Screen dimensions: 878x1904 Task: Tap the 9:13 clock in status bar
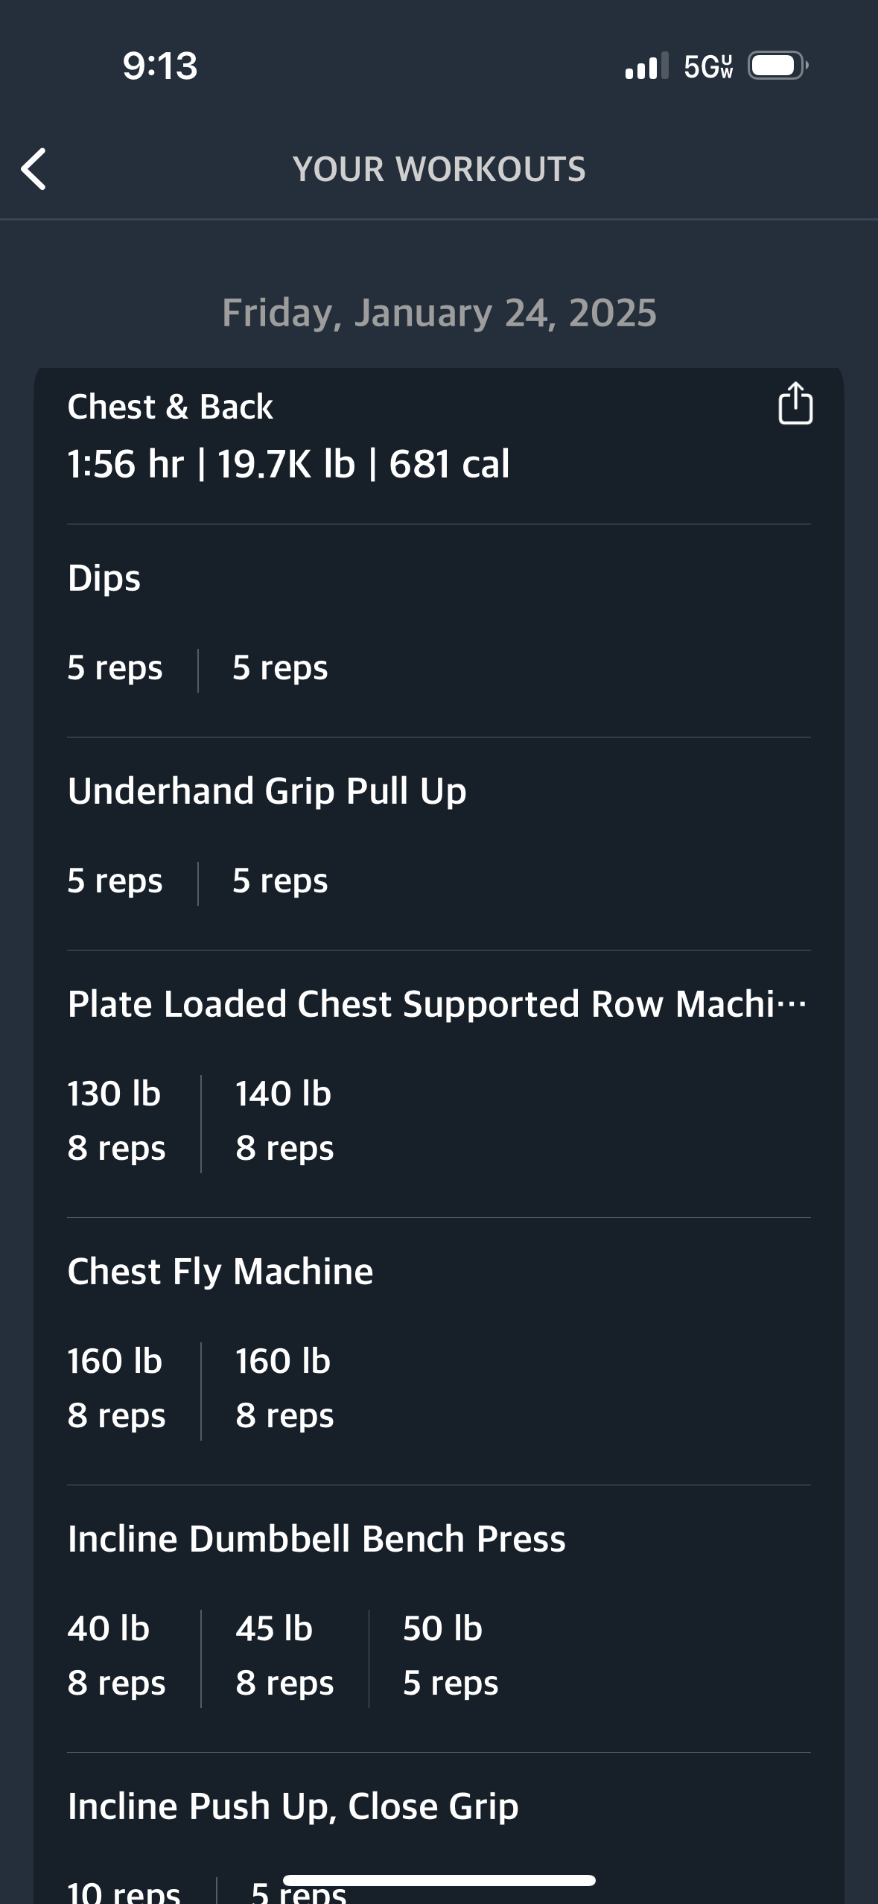(160, 66)
